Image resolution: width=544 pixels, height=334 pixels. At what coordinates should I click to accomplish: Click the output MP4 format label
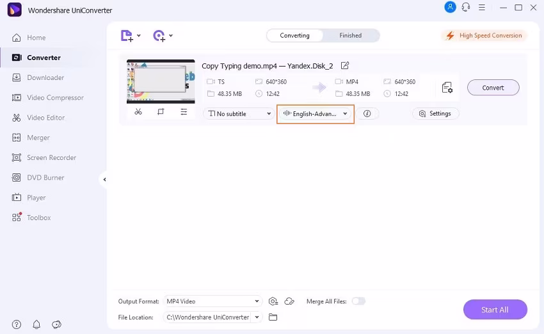tap(352, 82)
